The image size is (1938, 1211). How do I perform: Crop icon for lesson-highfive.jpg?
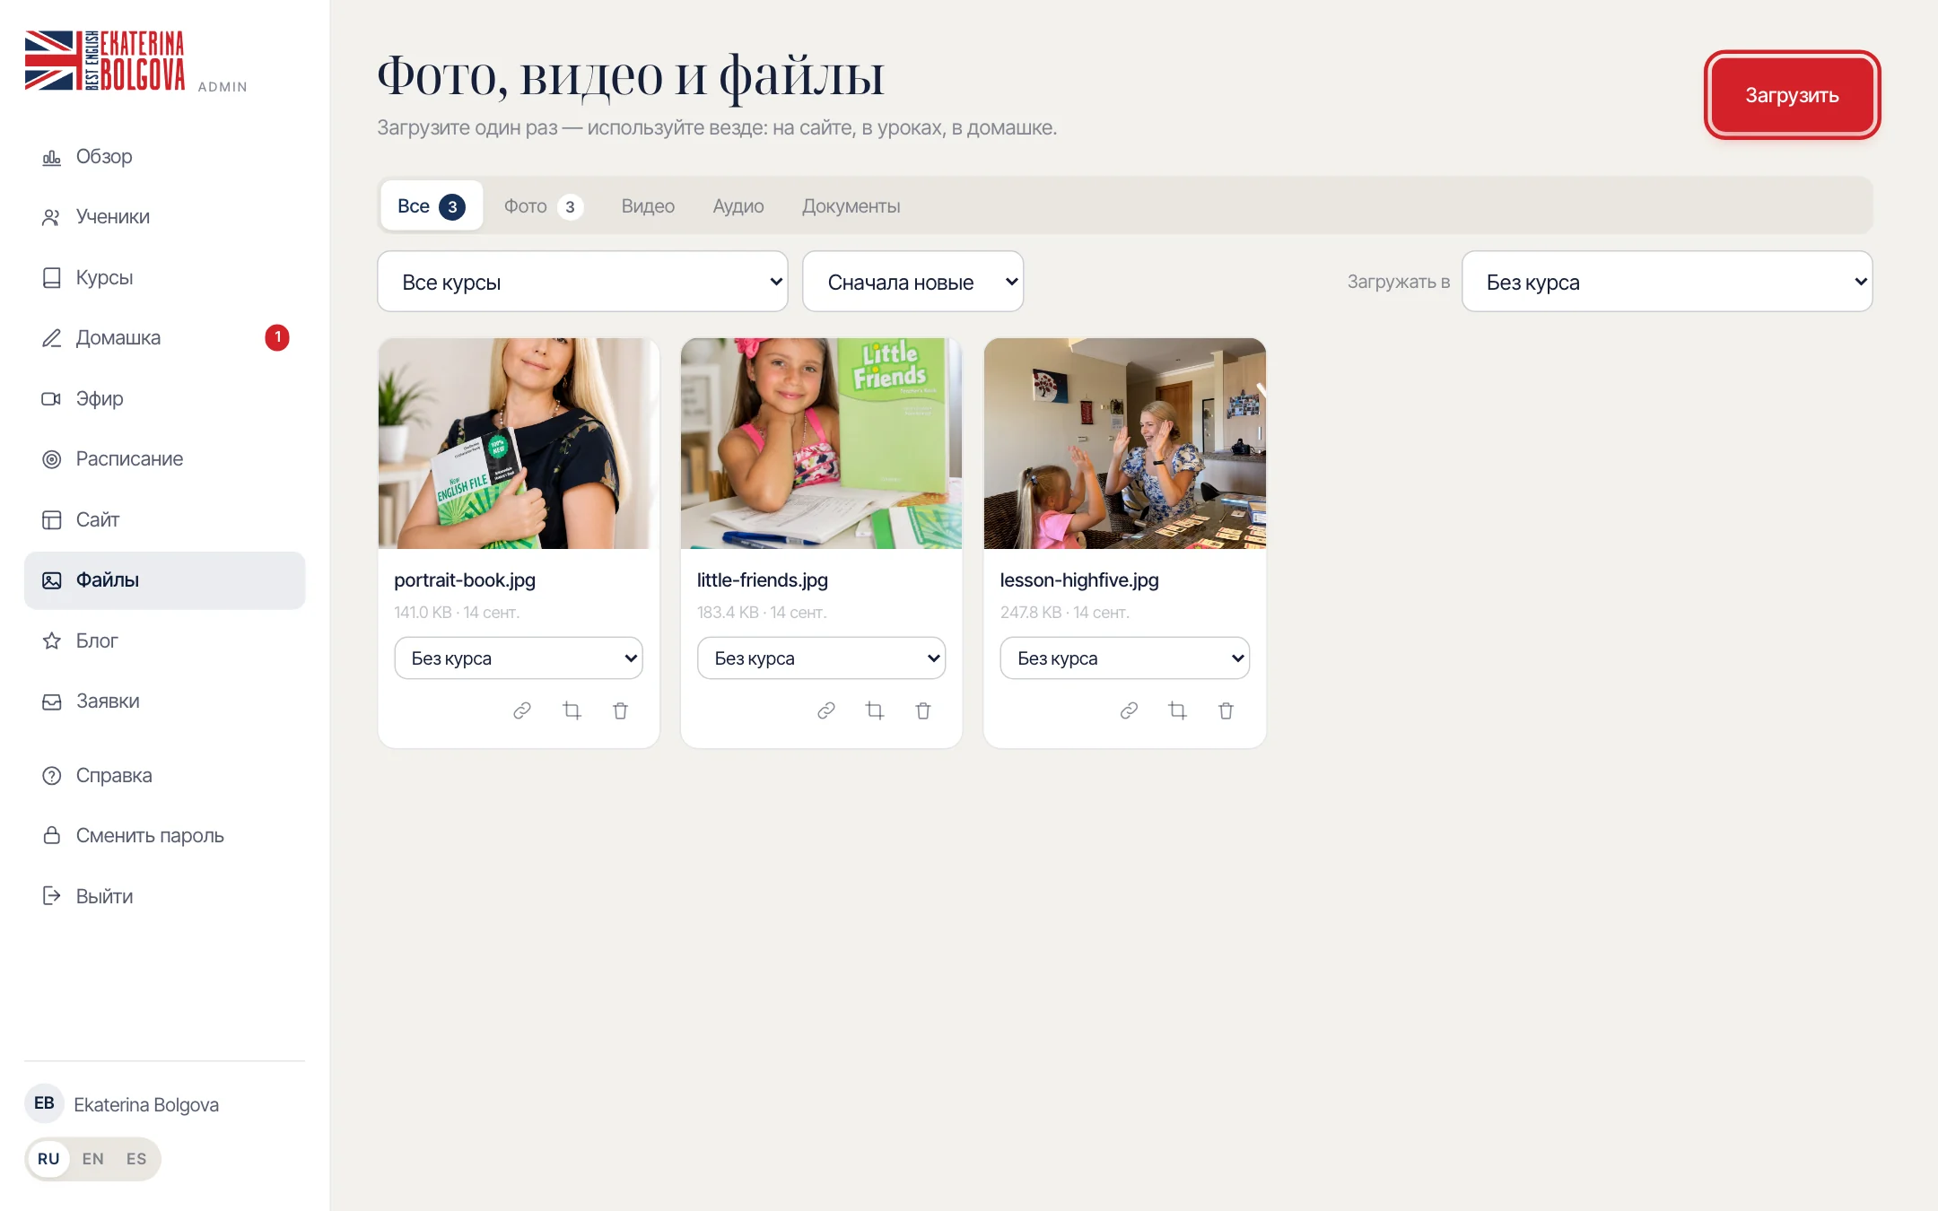coord(1177,710)
